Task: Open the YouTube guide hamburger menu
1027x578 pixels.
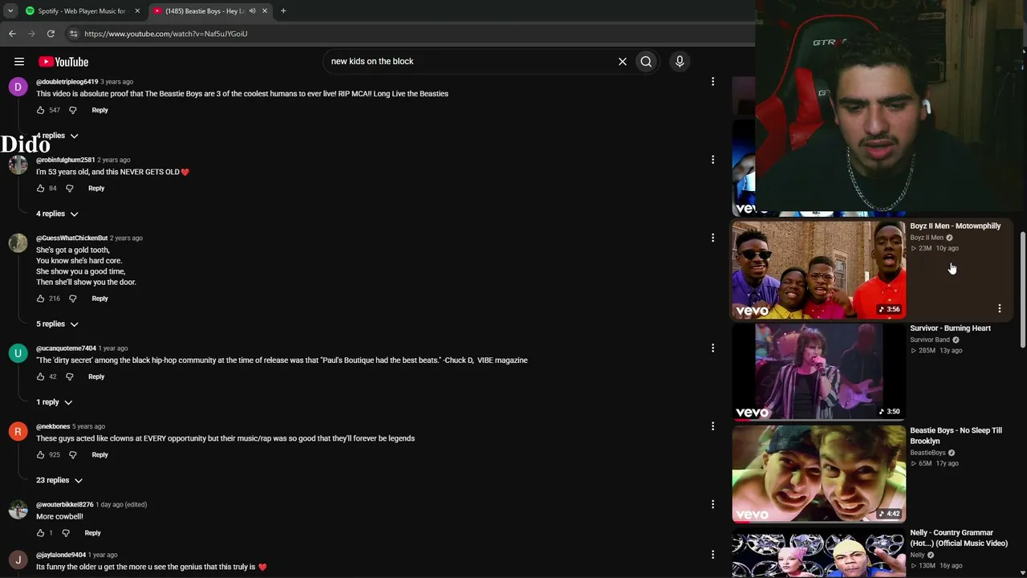Action: tap(19, 62)
